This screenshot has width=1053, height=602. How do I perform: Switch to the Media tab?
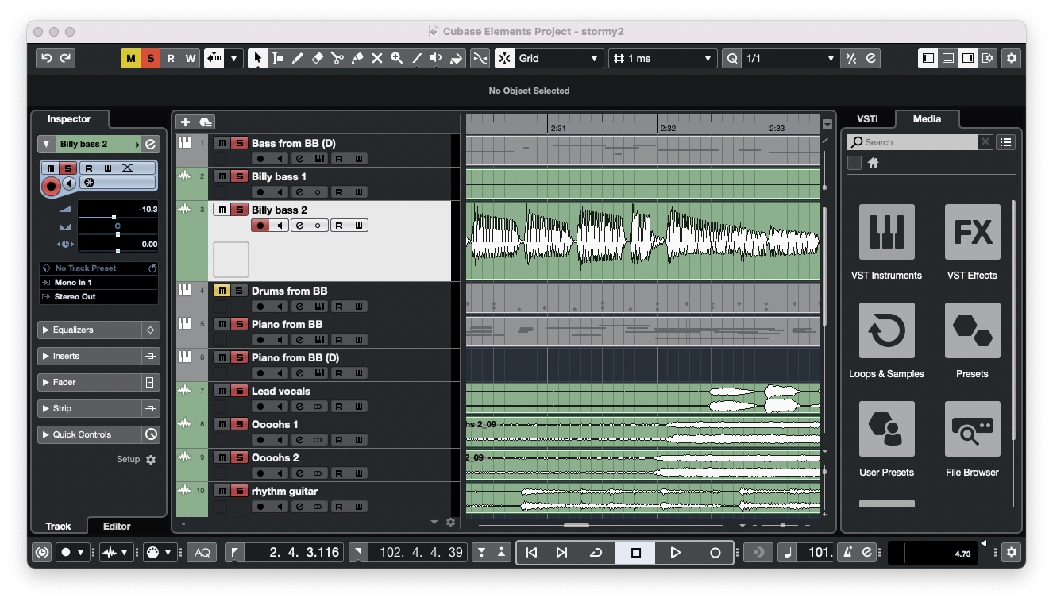pyautogui.click(x=927, y=119)
